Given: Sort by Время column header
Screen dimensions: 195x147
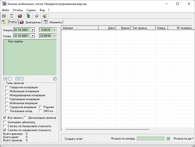Looking at the screenshot, I should tap(123, 28).
